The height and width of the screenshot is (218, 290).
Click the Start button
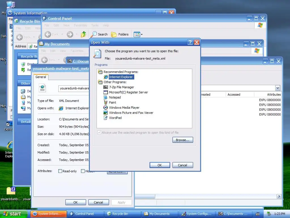tap(13, 214)
